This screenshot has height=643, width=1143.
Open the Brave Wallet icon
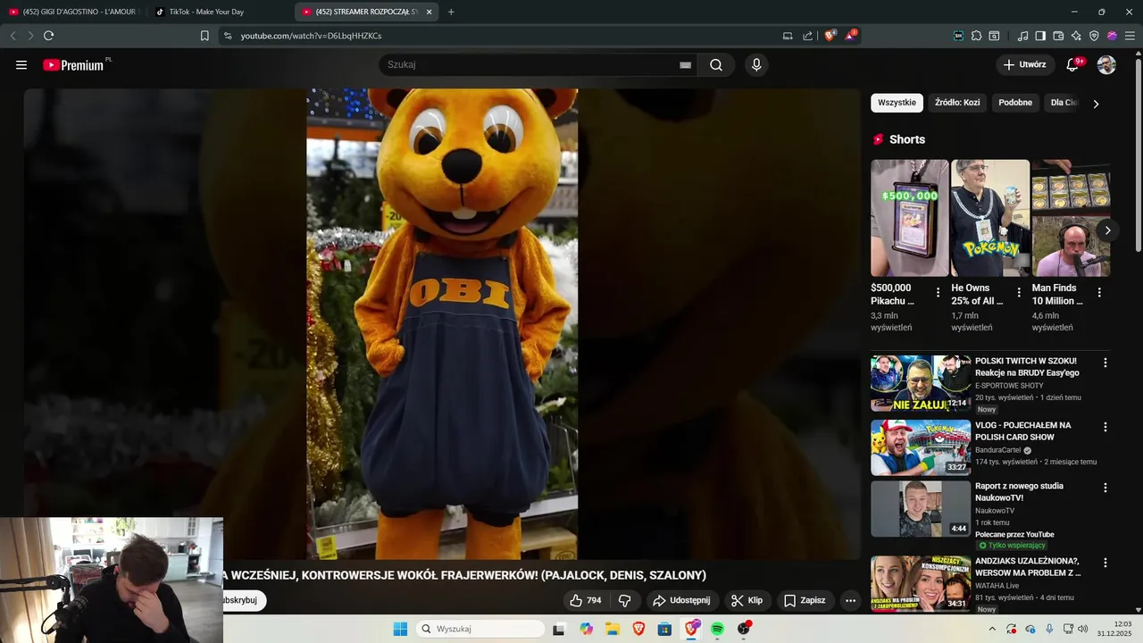pyautogui.click(x=1058, y=36)
